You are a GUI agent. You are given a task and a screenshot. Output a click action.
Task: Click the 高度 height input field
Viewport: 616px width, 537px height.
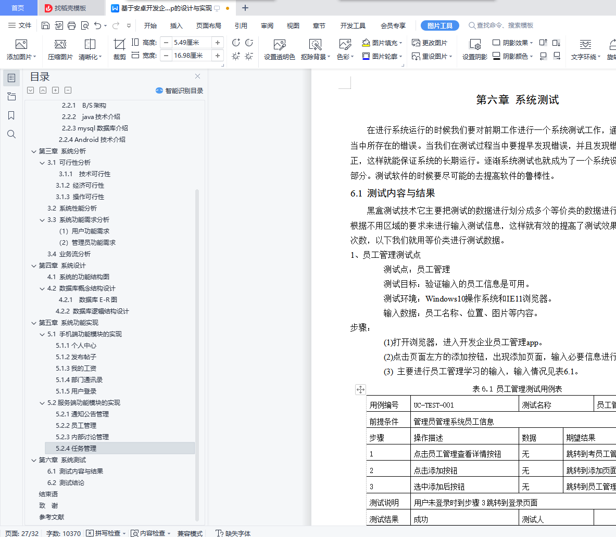(x=192, y=42)
